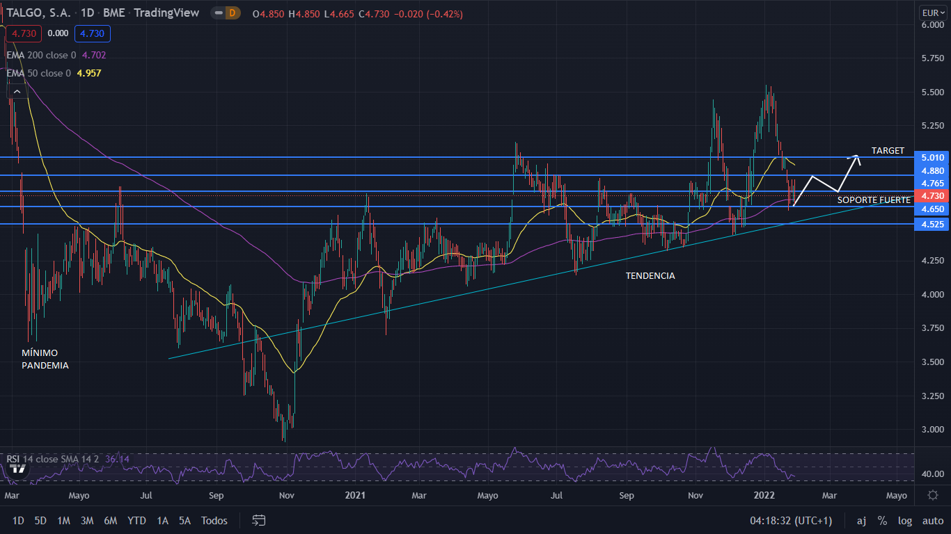Click the TALGO, S.A. symbol title
This screenshot has height=534, width=951.
43,13
